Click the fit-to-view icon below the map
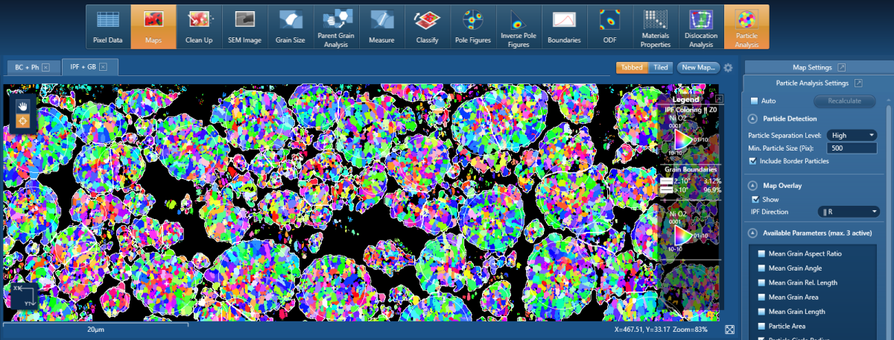 [729, 330]
